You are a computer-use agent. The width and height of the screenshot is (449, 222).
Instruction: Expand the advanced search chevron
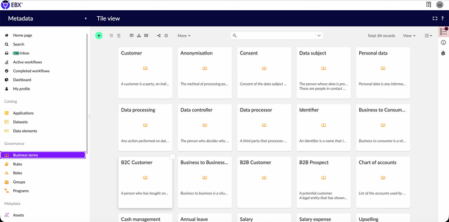319,35
